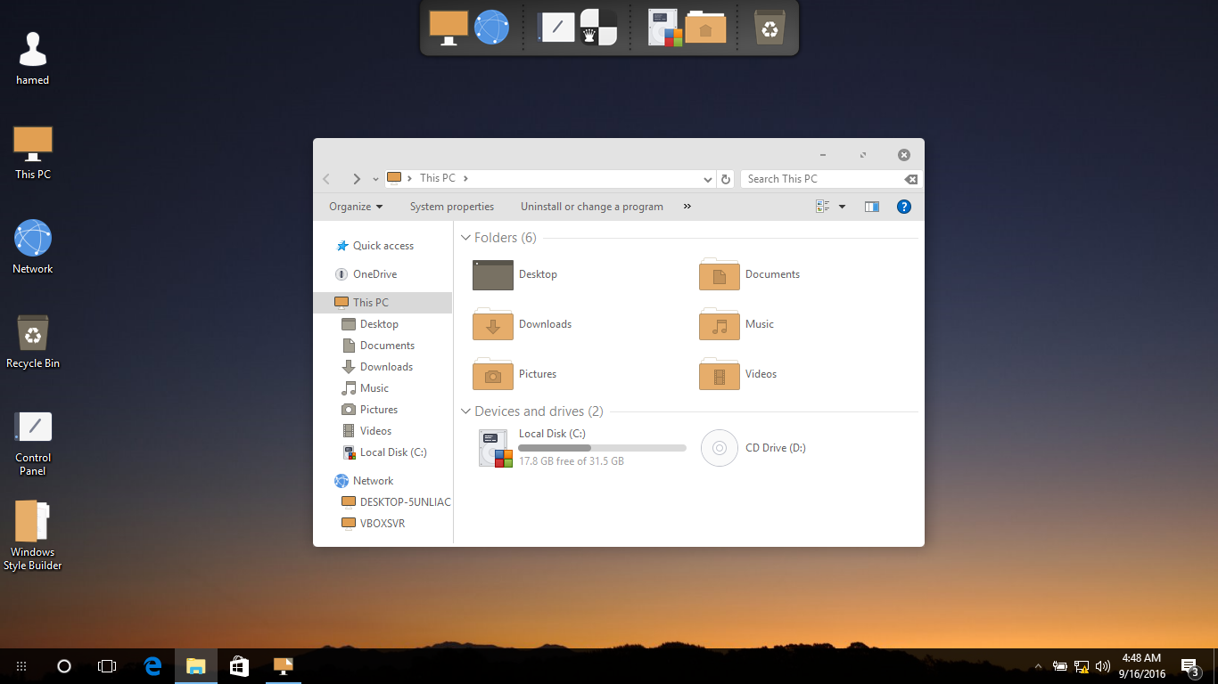Screen dimensions: 1218x684
Task: Toggle the preview pane button
Action: tap(872, 207)
